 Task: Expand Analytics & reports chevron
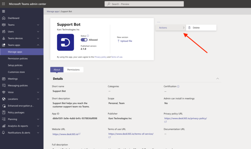[x=38, y=126]
